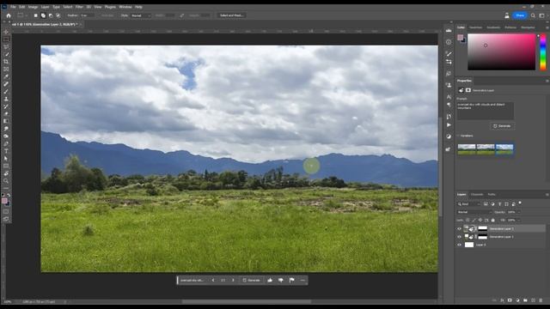Screen dimensions: 550x309
Task: Click the hue spectrum slider
Action: coord(542,51)
